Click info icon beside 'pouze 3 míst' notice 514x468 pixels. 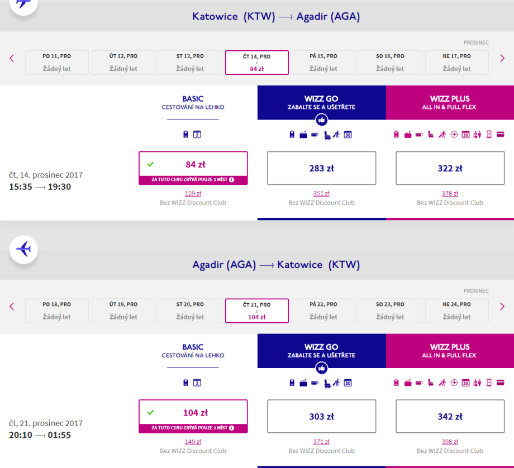pos(231,180)
